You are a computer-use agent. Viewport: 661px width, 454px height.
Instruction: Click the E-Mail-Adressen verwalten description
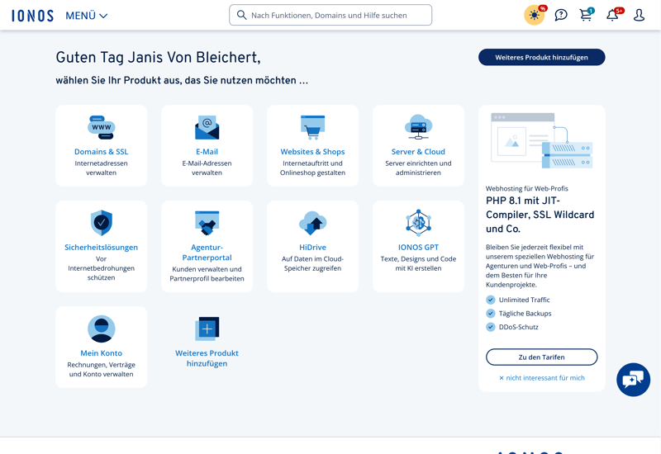[x=207, y=168]
